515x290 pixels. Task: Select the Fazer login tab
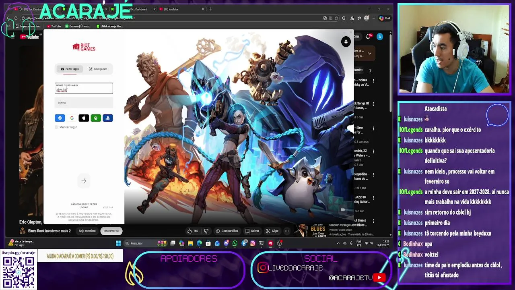point(70,69)
